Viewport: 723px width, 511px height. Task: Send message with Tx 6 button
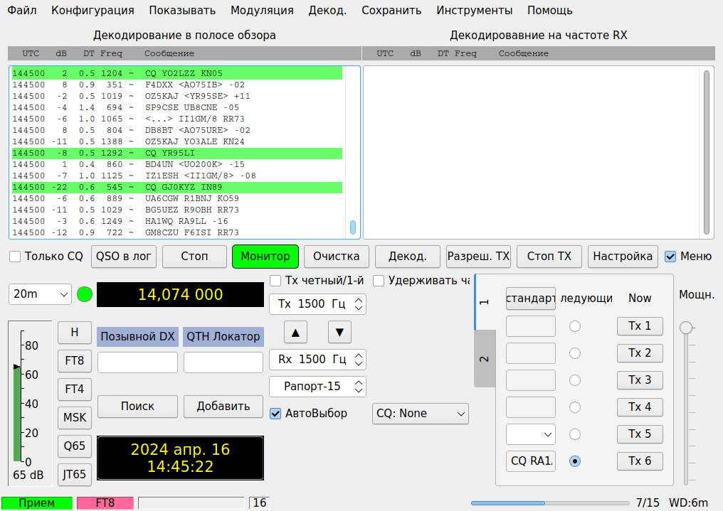[x=640, y=461]
